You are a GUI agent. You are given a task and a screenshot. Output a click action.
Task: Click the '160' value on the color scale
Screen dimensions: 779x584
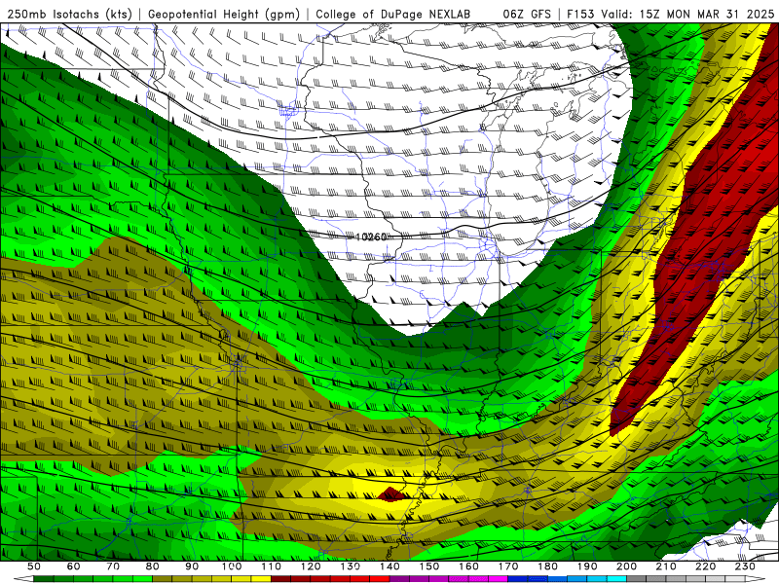pyautogui.click(x=469, y=566)
